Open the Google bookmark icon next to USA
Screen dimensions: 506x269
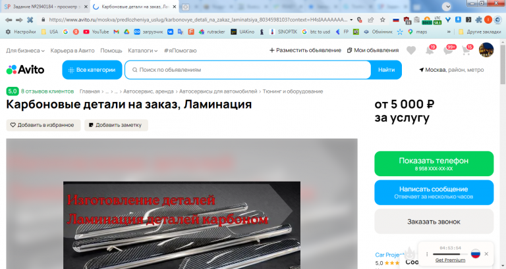tap(65, 32)
